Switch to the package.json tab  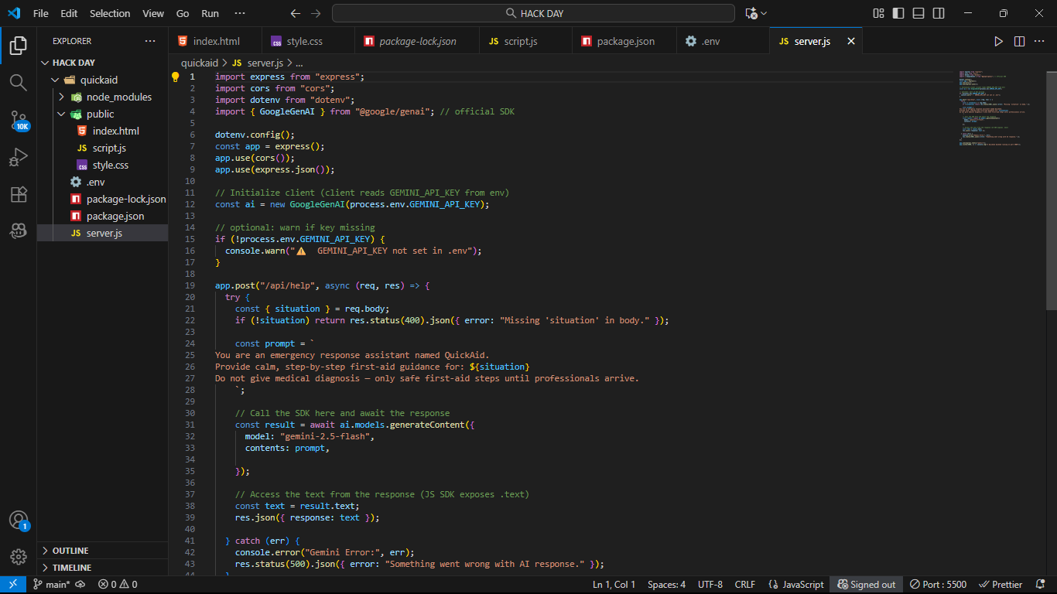click(625, 41)
